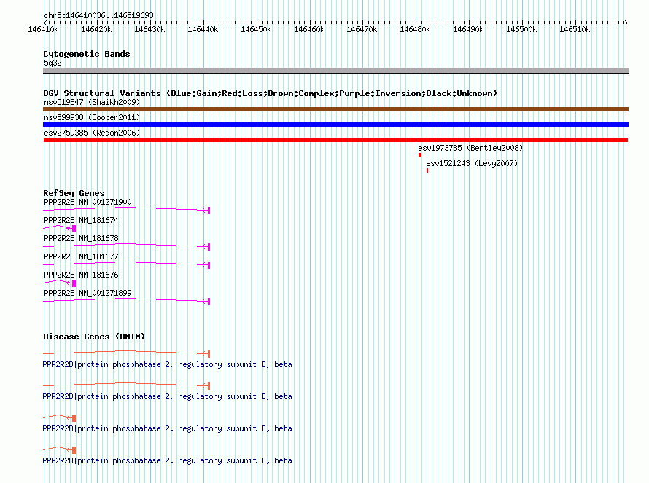This screenshot has height=483, width=649.
Task: Click the blue nsv599938 gain variant bar
Action: pos(335,125)
